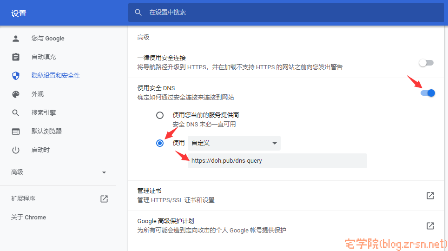
Task: Click the person icon for 您与 Google
Action: (x=16, y=39)
